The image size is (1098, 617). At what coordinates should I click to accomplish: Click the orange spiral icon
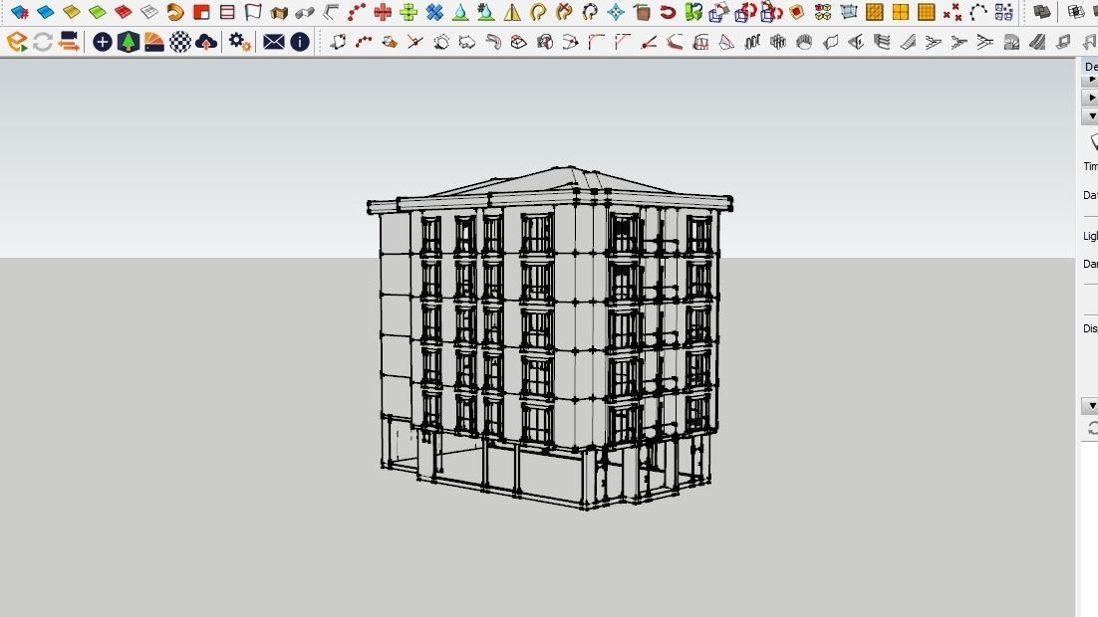175,12
